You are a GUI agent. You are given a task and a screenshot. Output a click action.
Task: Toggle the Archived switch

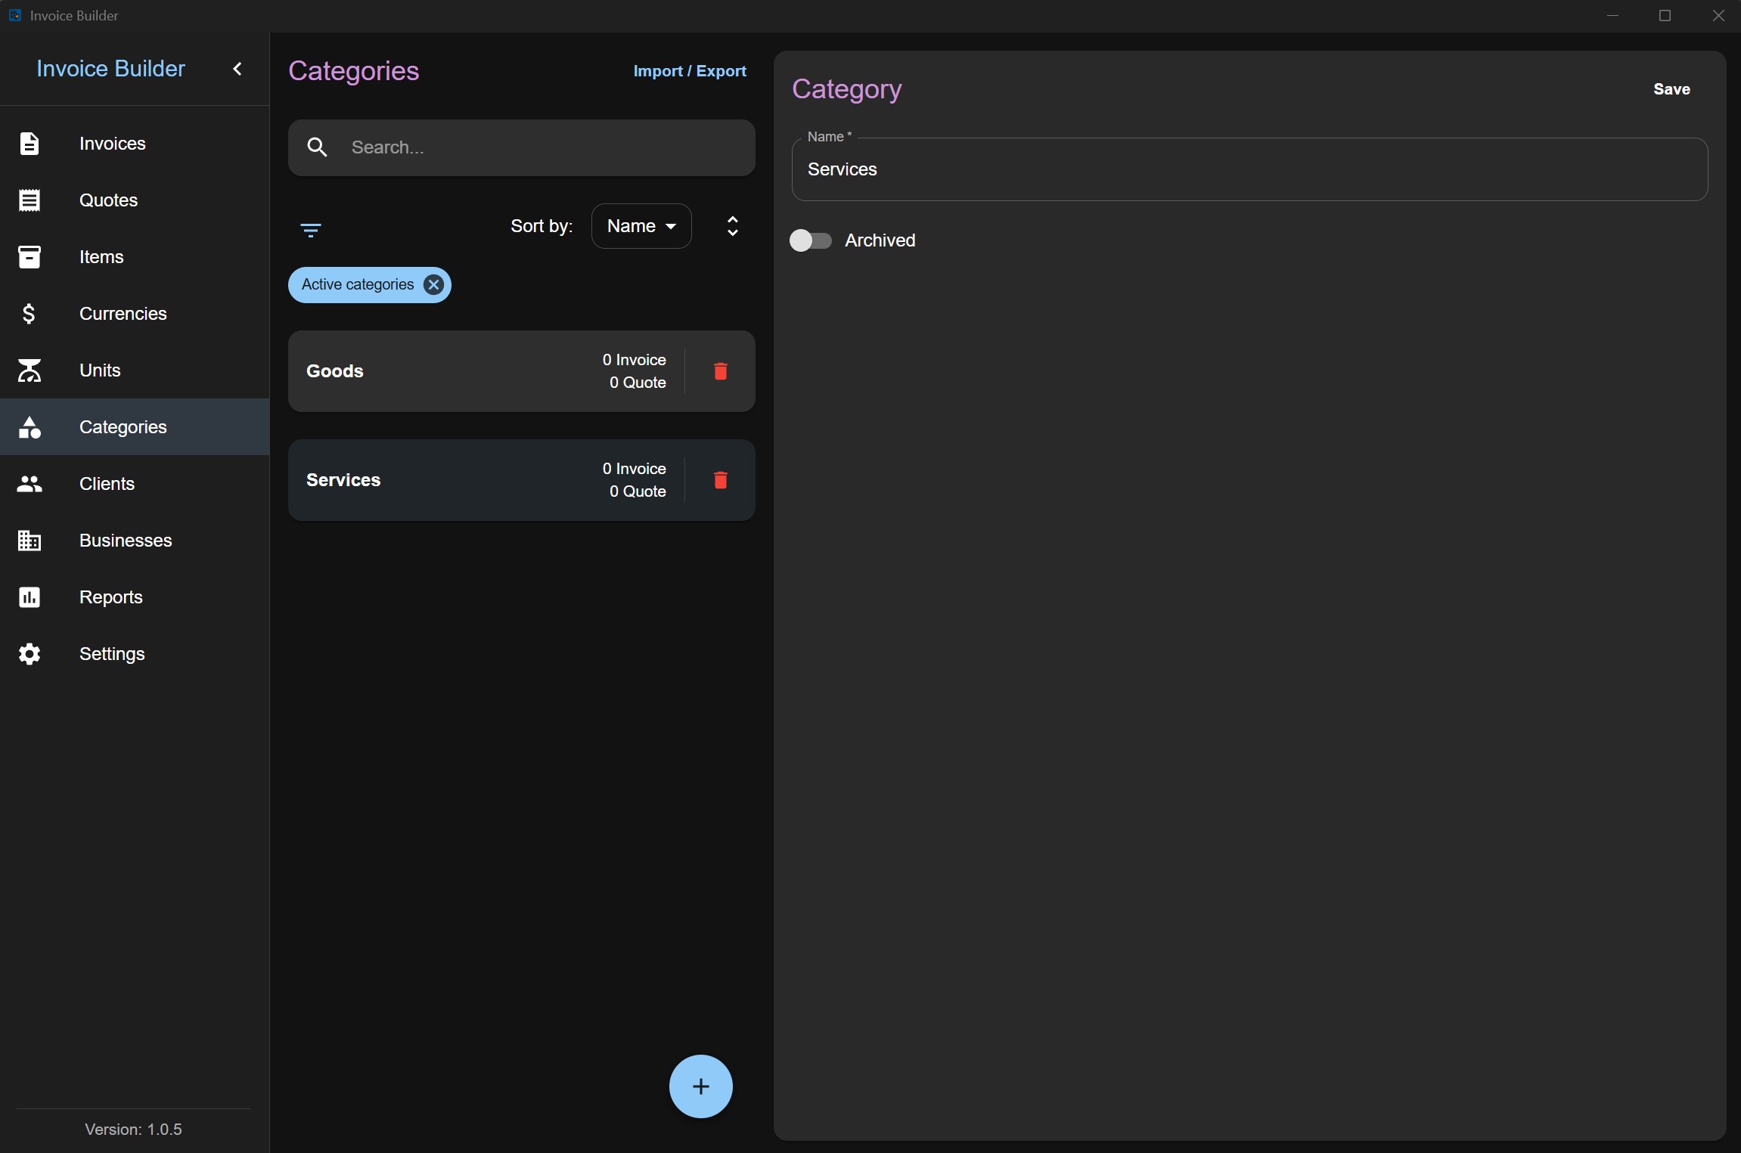coord(811,240)
